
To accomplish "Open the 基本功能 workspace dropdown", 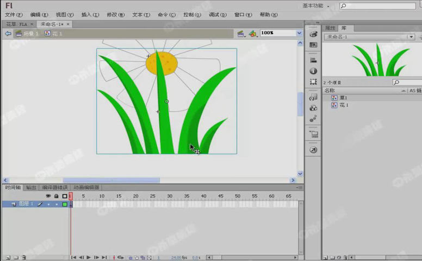I will click(316, 5).
